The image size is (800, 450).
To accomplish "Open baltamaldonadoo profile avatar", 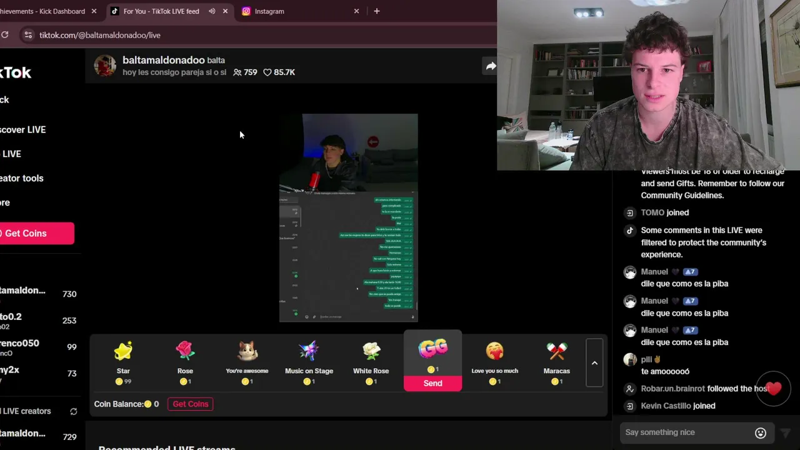I will tap(105, 66).
